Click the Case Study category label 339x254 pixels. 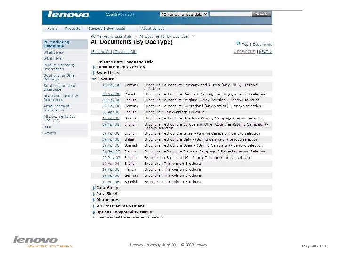coord(107,188)
